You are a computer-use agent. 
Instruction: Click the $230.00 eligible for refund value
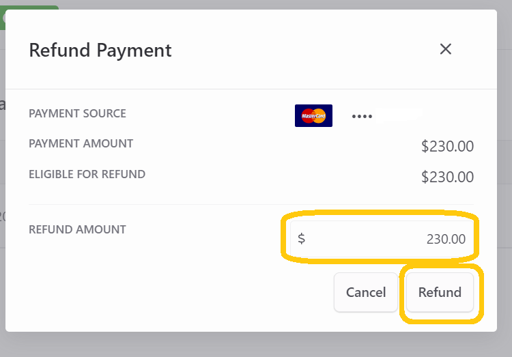[x=447, y=177]
